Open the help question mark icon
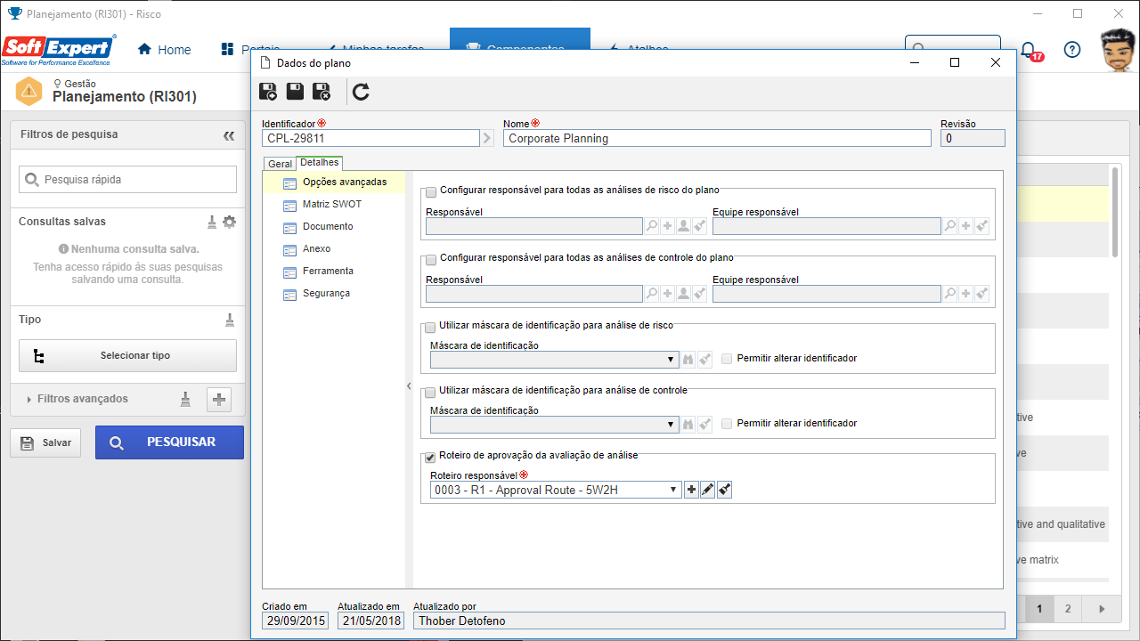Viewport: 1140px width, 641px height. pos(1072,50)
